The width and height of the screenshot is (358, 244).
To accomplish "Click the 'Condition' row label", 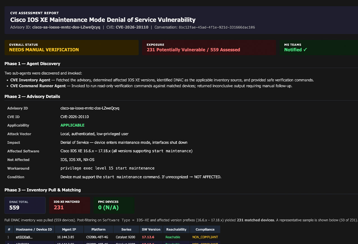I will (x=16, y=177).
